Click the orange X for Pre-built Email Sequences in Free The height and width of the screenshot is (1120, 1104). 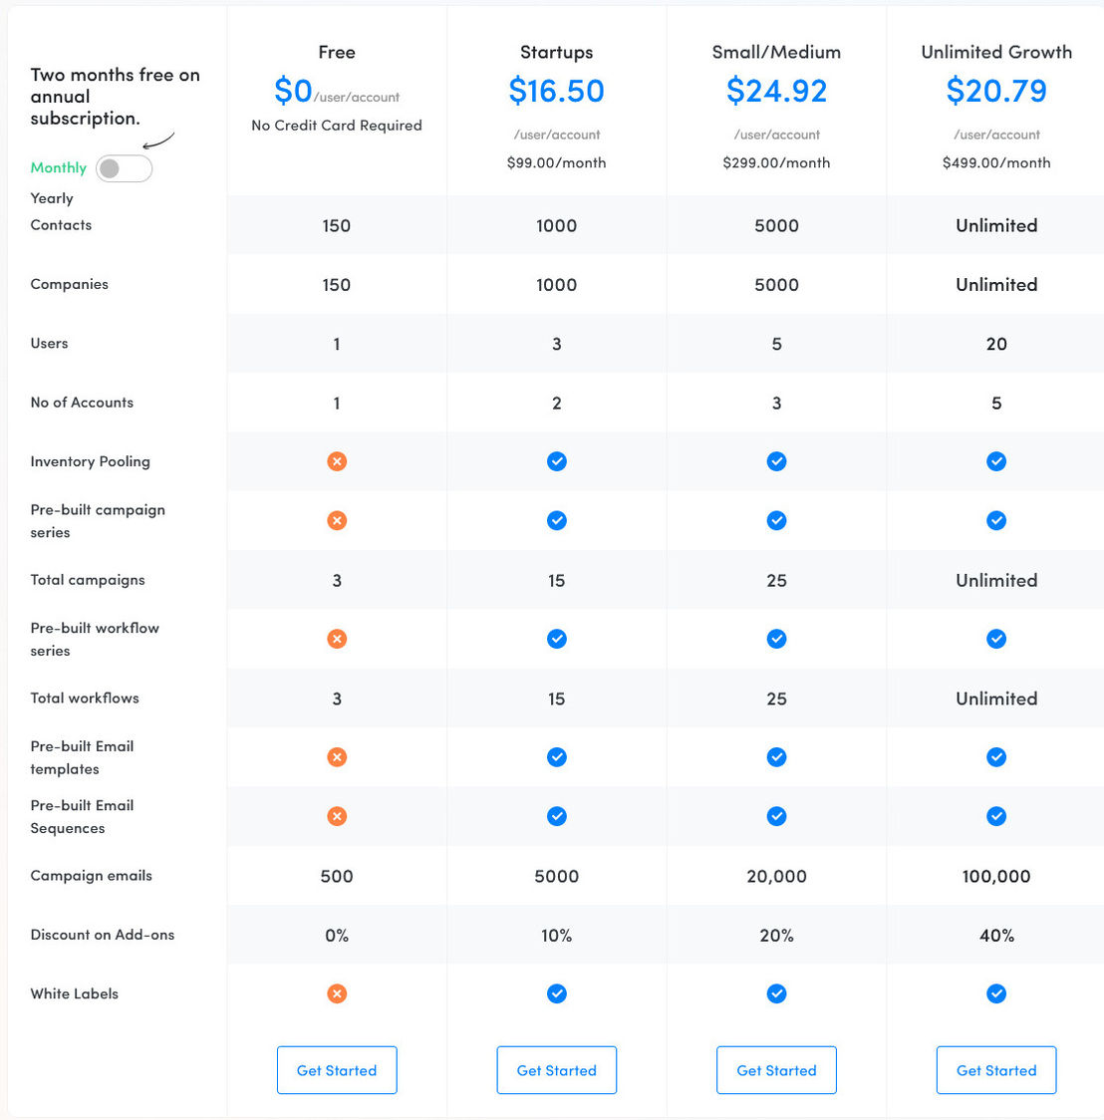coord(337,816)
